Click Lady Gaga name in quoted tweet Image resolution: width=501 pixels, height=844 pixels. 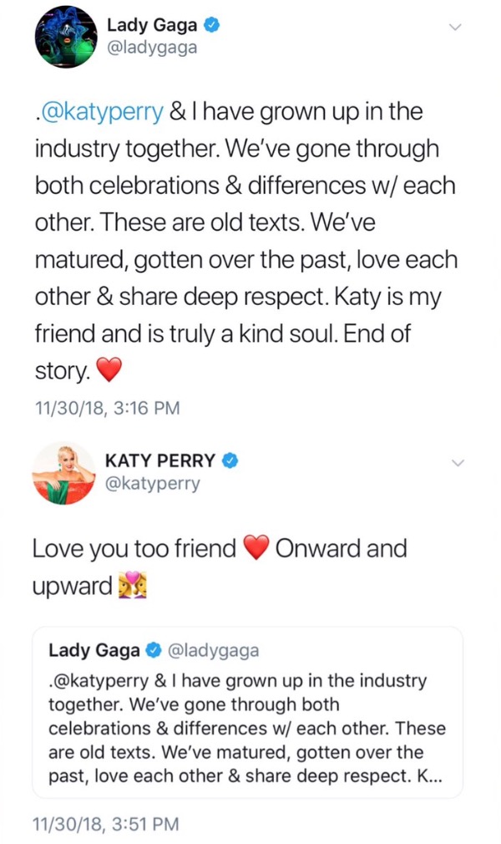pyautogui.click(x=94, y=650)
